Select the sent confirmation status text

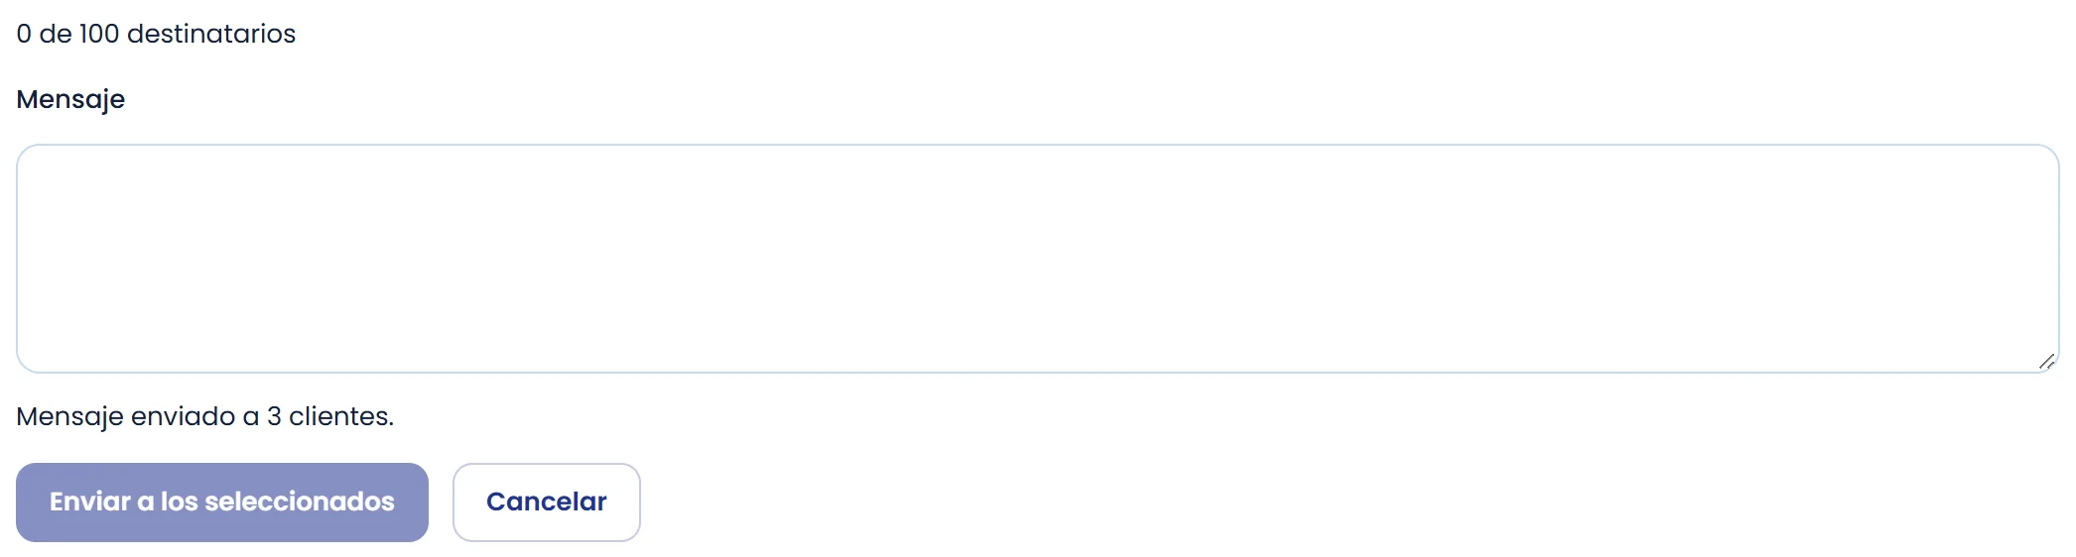[205, 416]
